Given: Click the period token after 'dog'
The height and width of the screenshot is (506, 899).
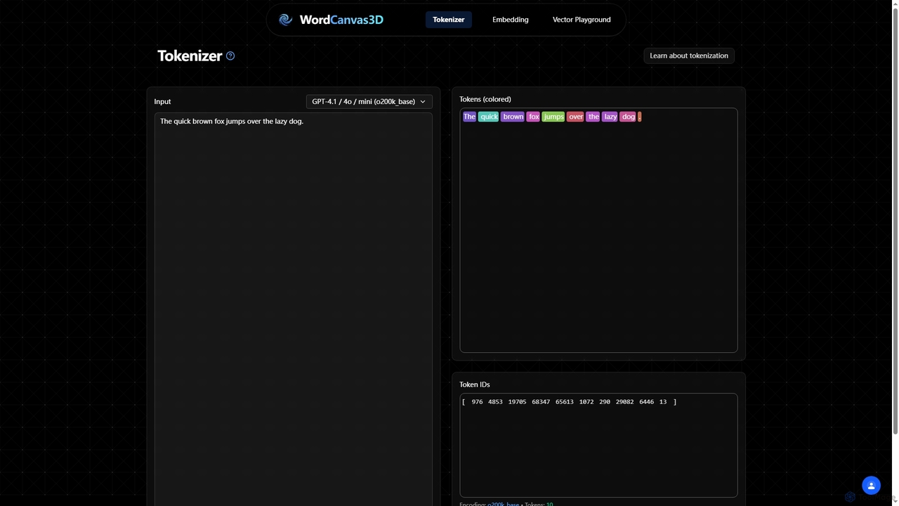Looking at the screenshot, I should tap(640, 117).
